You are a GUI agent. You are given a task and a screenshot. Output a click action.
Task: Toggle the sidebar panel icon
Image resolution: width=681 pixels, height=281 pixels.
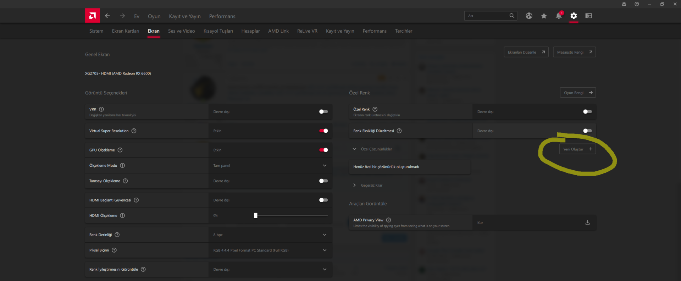pyautogui.click(x=589, y=16)
